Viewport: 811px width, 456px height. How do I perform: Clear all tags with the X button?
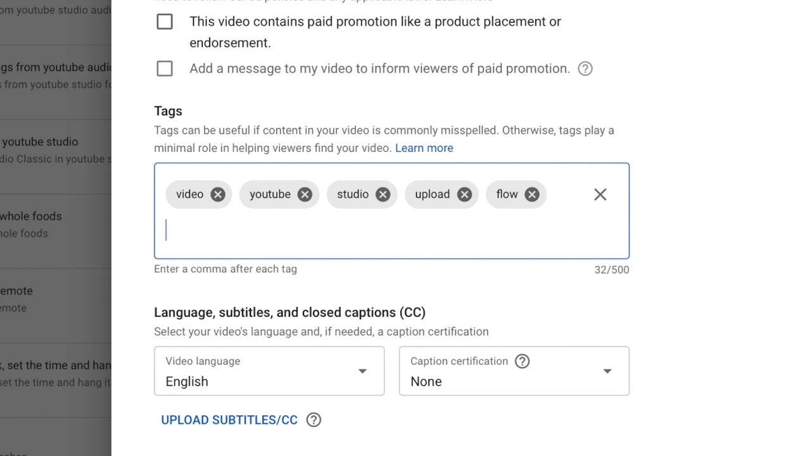point(600,194)
